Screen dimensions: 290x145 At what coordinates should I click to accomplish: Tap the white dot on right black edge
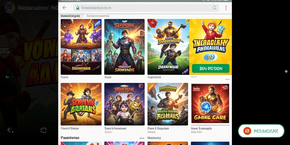click(x=286, y=71)
